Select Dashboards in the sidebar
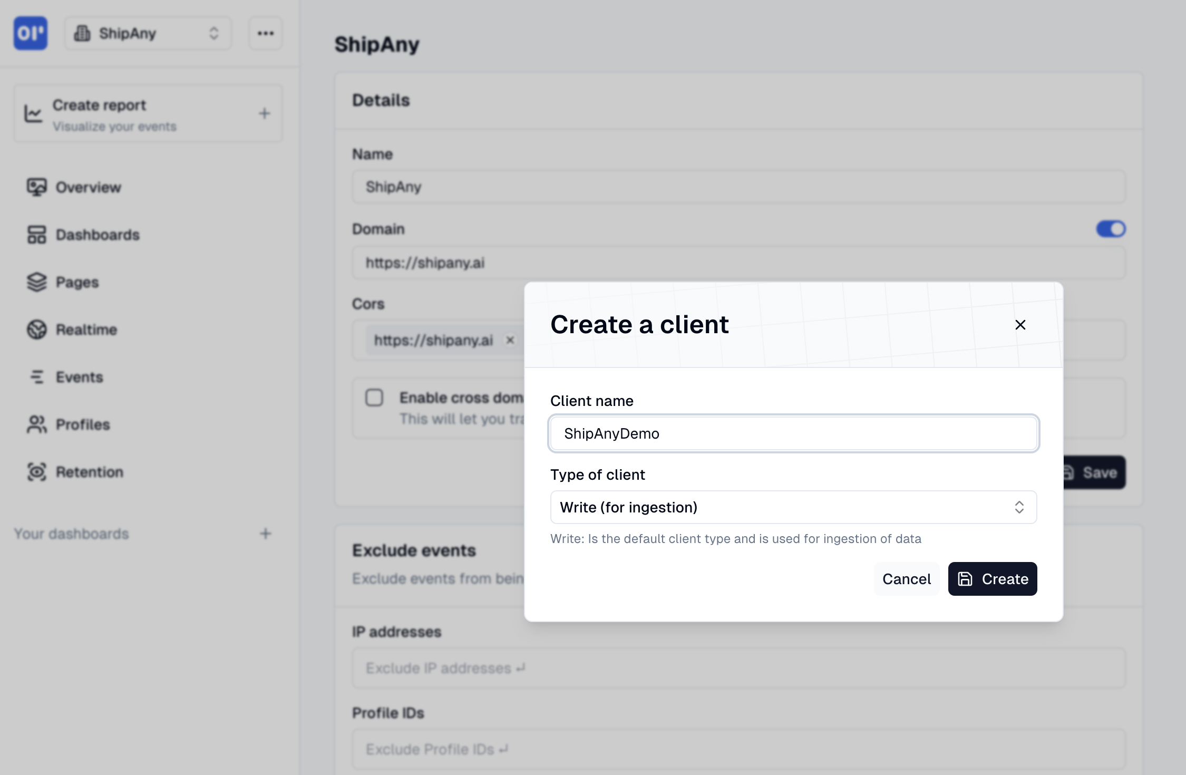Screen dimensions: 1186x775 (x=98, y=235)
